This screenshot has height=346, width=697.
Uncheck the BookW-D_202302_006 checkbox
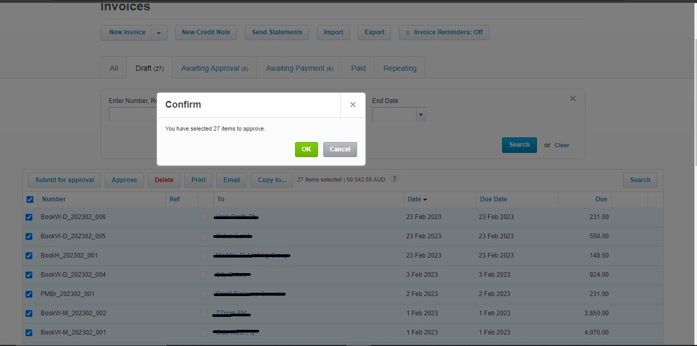[x=29, y=217]
